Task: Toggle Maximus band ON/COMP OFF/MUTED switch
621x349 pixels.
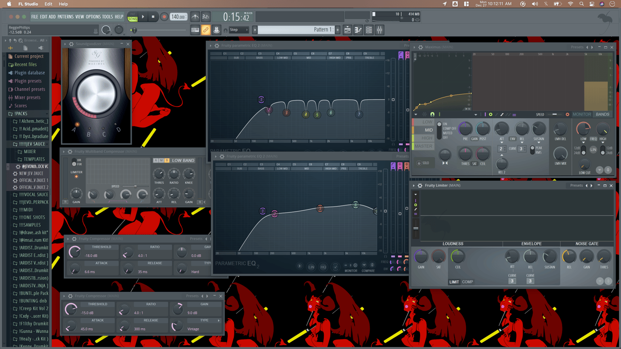Action: click(439, 130)
